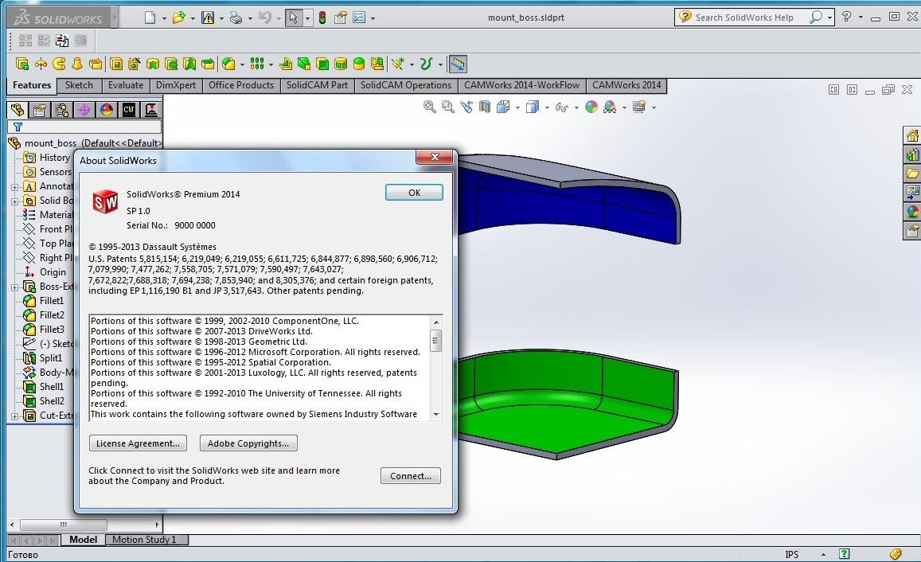The image size is (921, 562).
Task: Toggle the Select arrow cursor tool
Action: click(x=293, y=18)
